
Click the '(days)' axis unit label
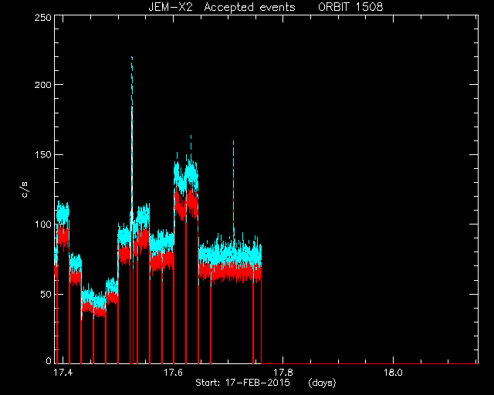[322, 383]
